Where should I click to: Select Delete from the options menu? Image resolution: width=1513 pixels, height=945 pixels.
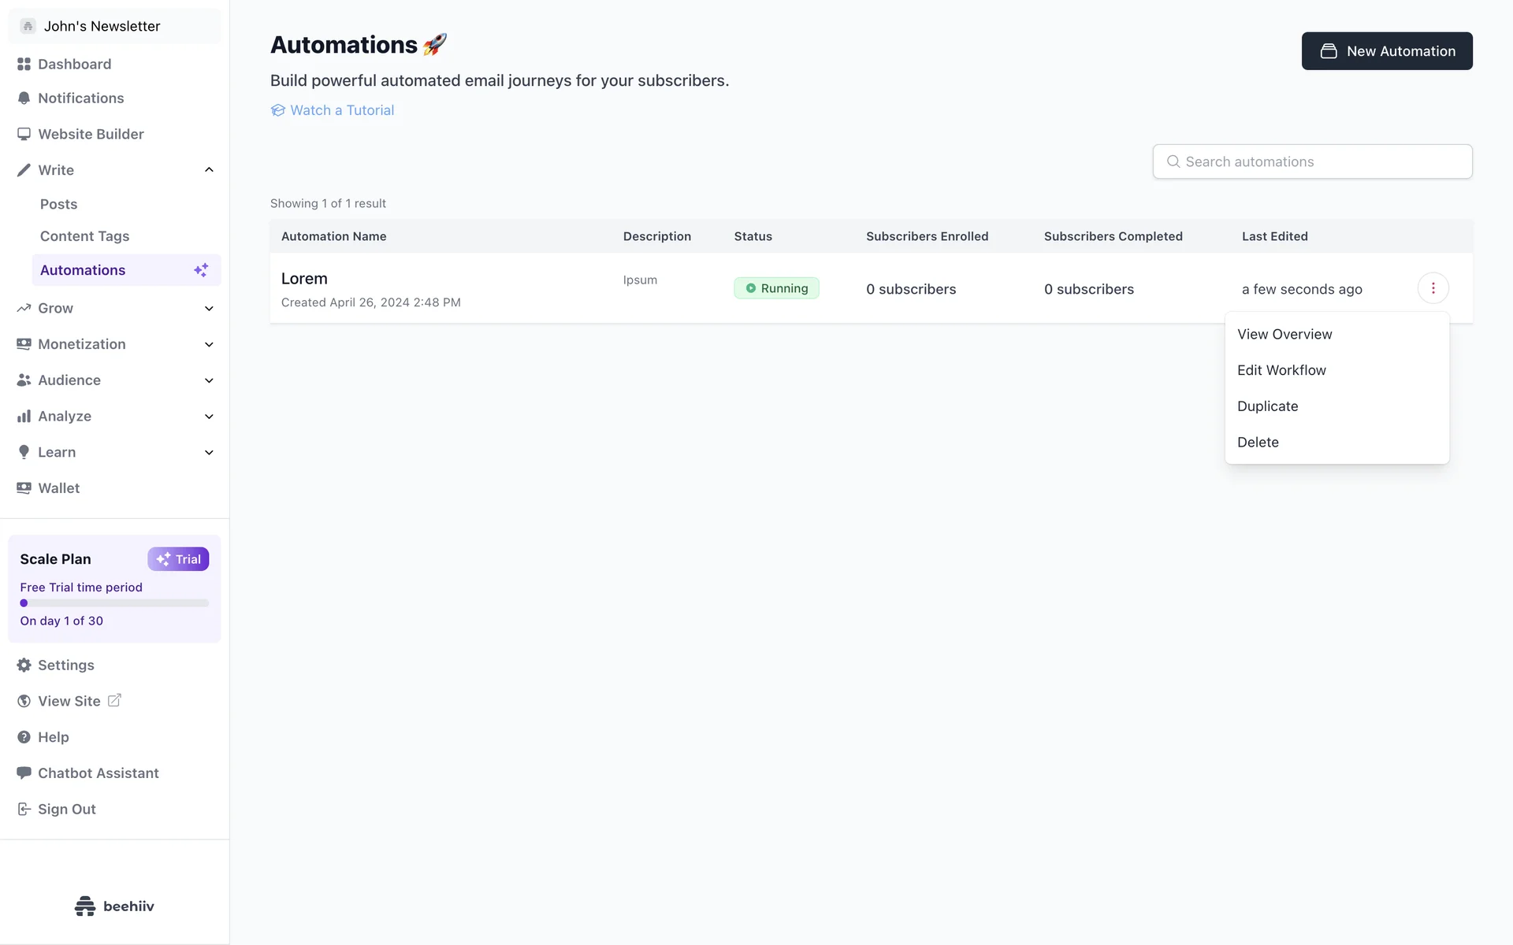(1258, 443)
